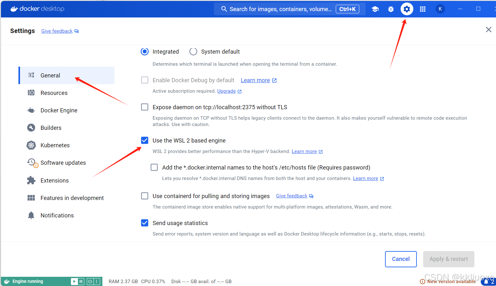Click the search magnifier icon
Screen dimensions: 496x286
[224, 9]
